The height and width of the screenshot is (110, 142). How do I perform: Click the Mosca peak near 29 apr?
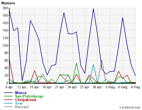(x=93, y=9)
